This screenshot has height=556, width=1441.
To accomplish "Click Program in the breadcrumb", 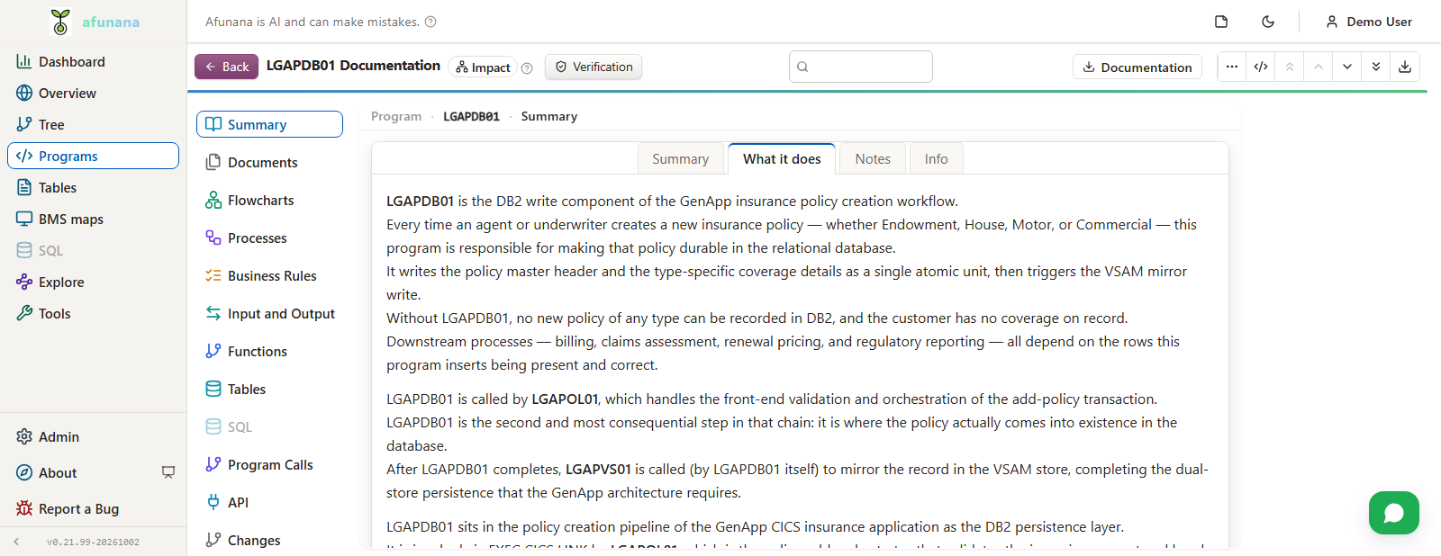I will (x=396, y=116).
